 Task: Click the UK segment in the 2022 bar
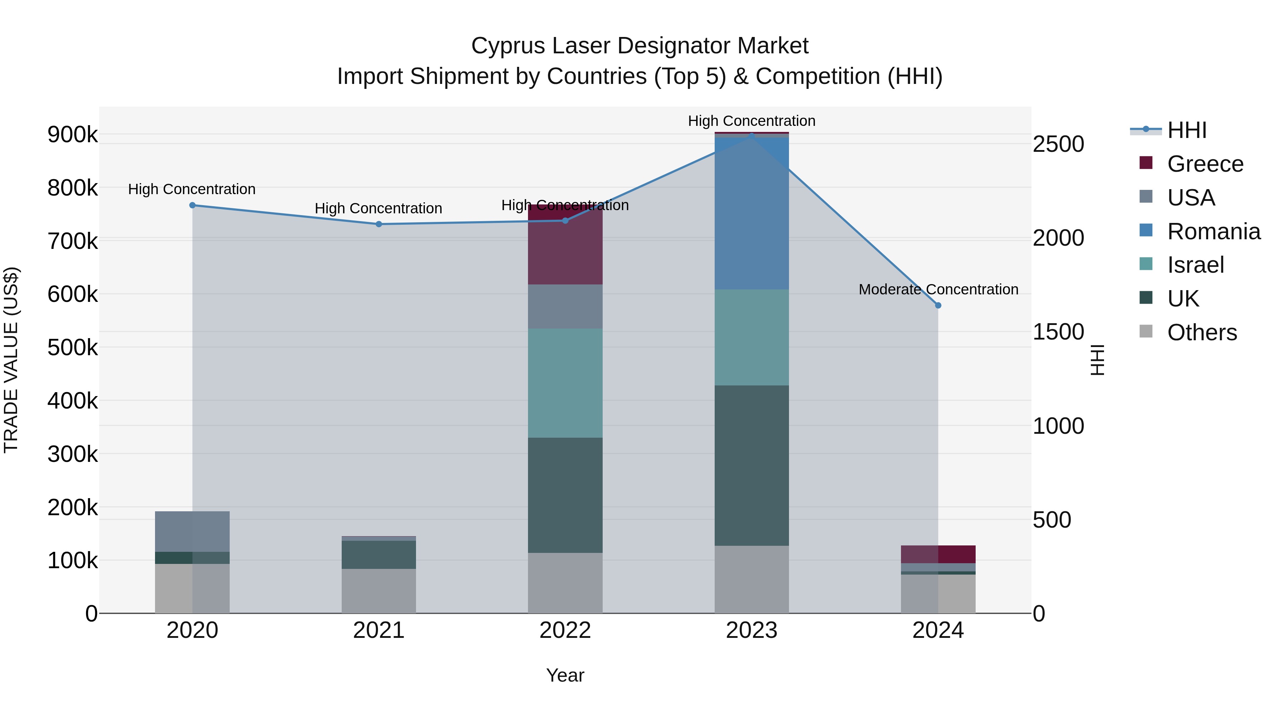[x=565, y=495]
